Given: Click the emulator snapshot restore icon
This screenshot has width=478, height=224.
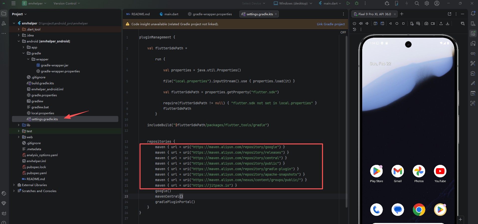Looking at the screenshot, I should pos(354,29).
